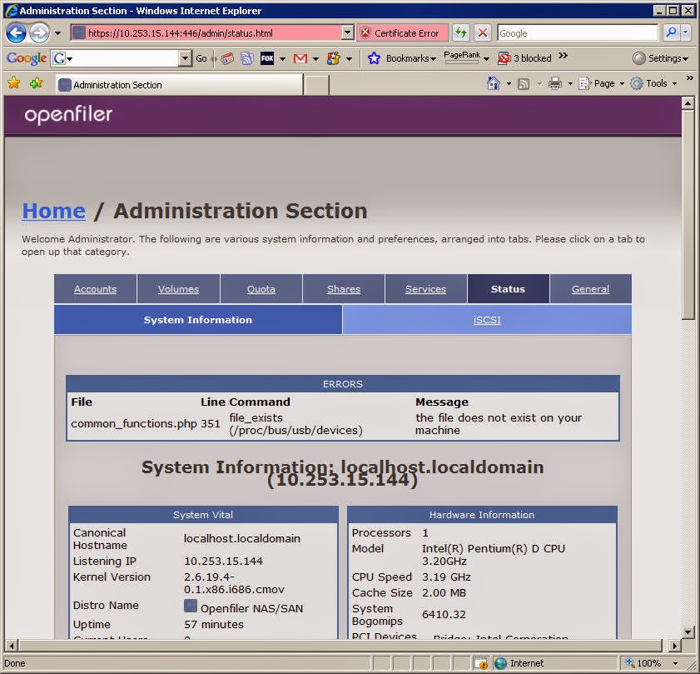Click the Favorites Center star icon
The width and height of the screenshot is (700, 674).
pos(14,82)
